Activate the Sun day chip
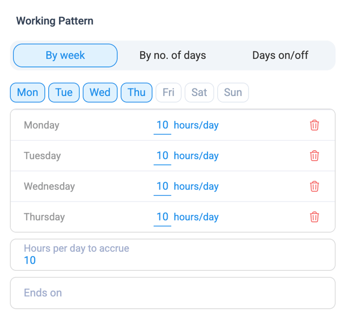The image size is (344, 319). [233, 92]
